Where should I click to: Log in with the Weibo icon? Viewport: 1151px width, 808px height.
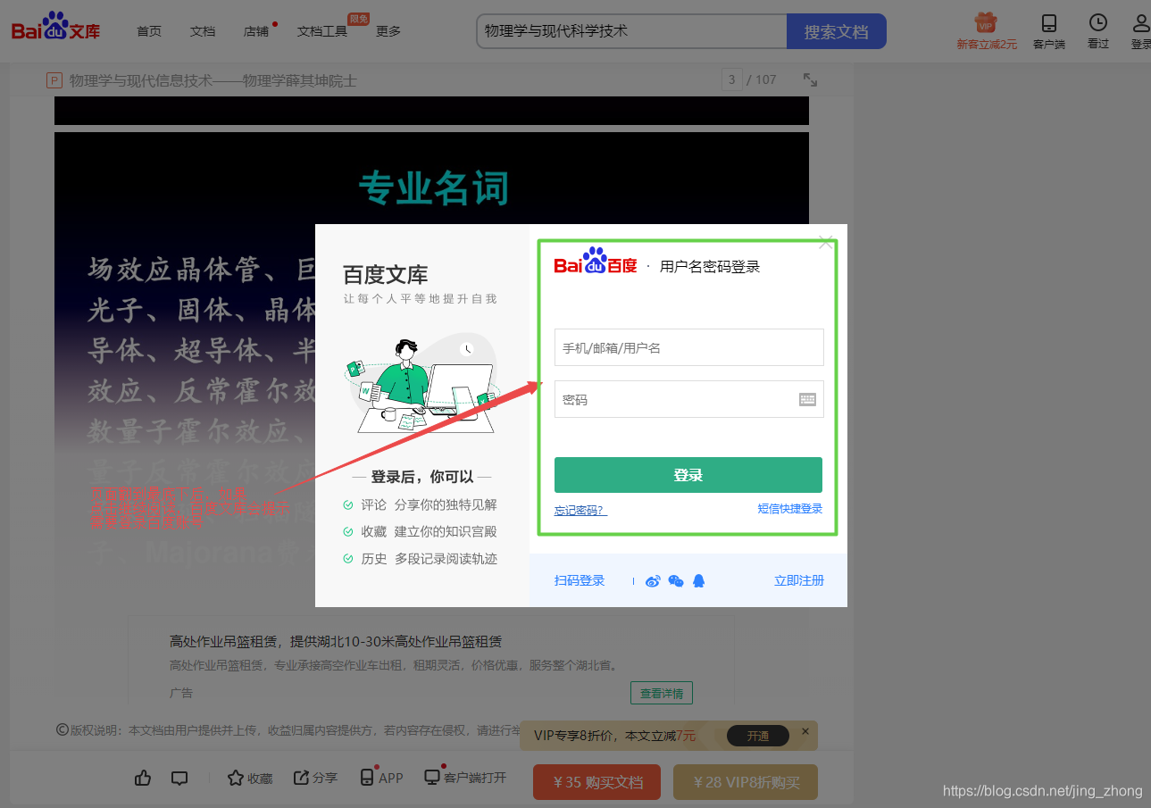point(653,581)
